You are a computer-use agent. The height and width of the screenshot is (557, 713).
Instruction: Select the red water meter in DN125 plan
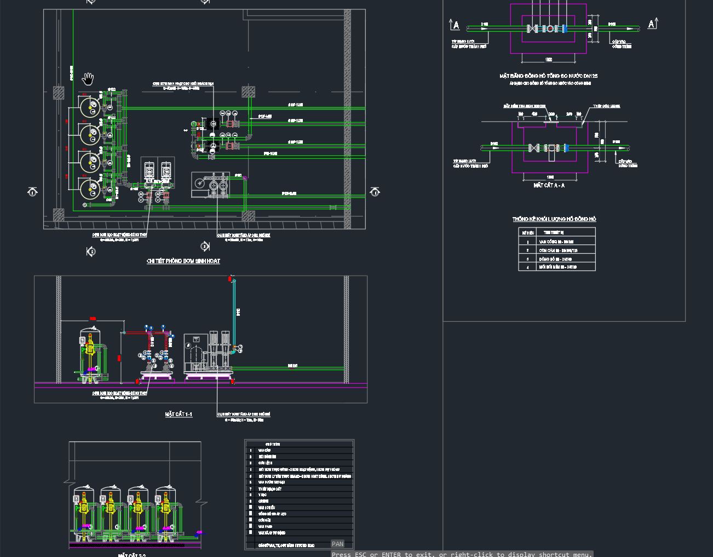coord(550,29)
